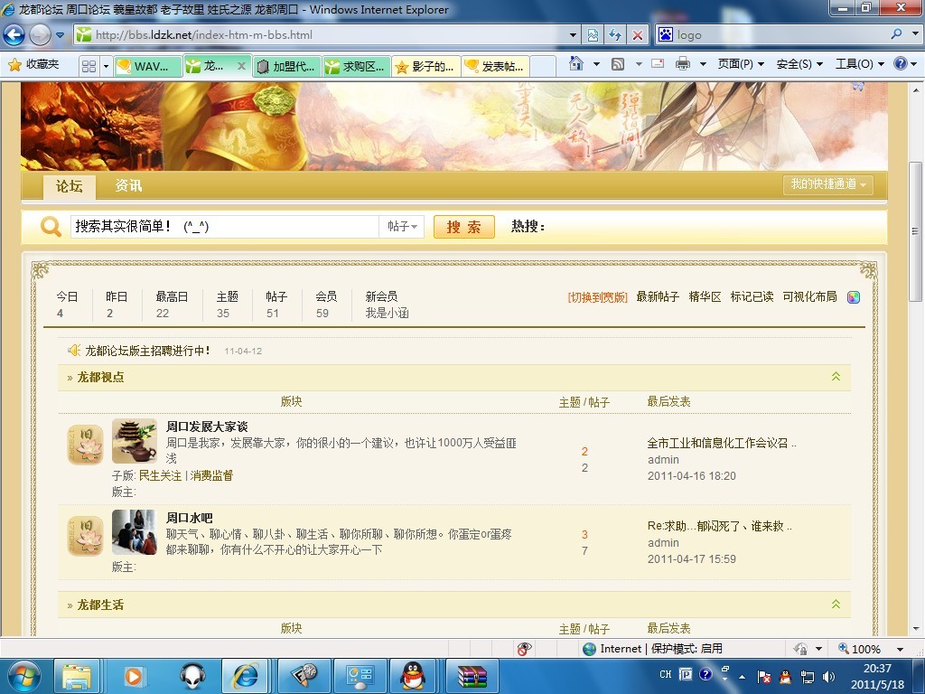Collapse the 龙都生活 section with its chevron
Screen dimensions: 925x694
point(836,605)
